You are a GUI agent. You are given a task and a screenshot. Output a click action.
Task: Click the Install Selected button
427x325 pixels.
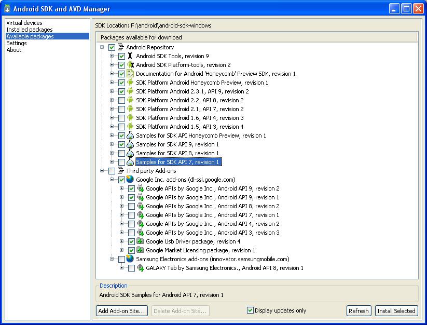pos(396,311)
